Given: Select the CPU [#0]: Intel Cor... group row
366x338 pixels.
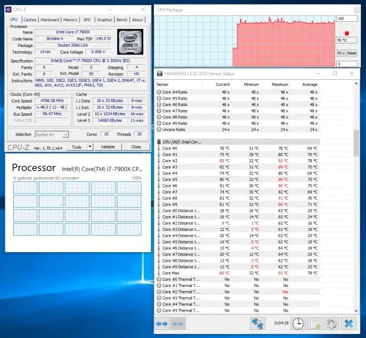Looking at the screenshot, I should click(x=238, y=142).
